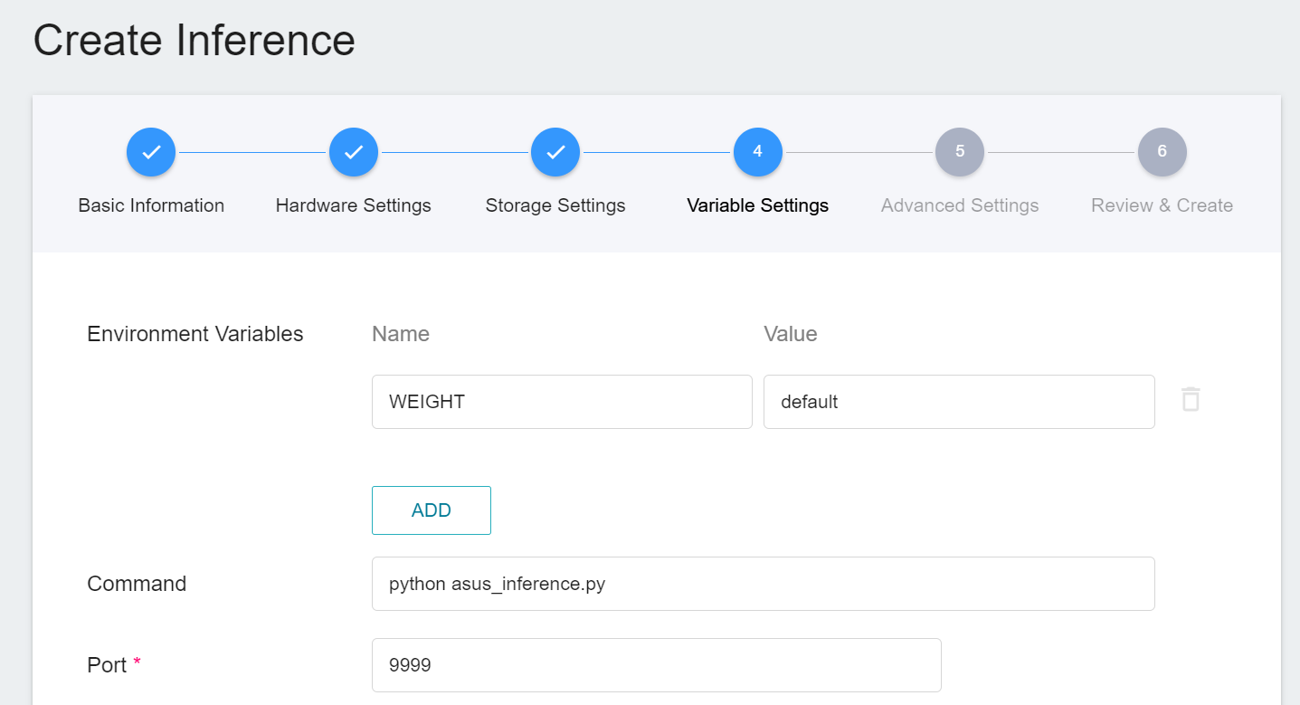This screenshot has width=1300, height=705.
Task: Click the Basic Information step checkmark circle
Action: 151,152
